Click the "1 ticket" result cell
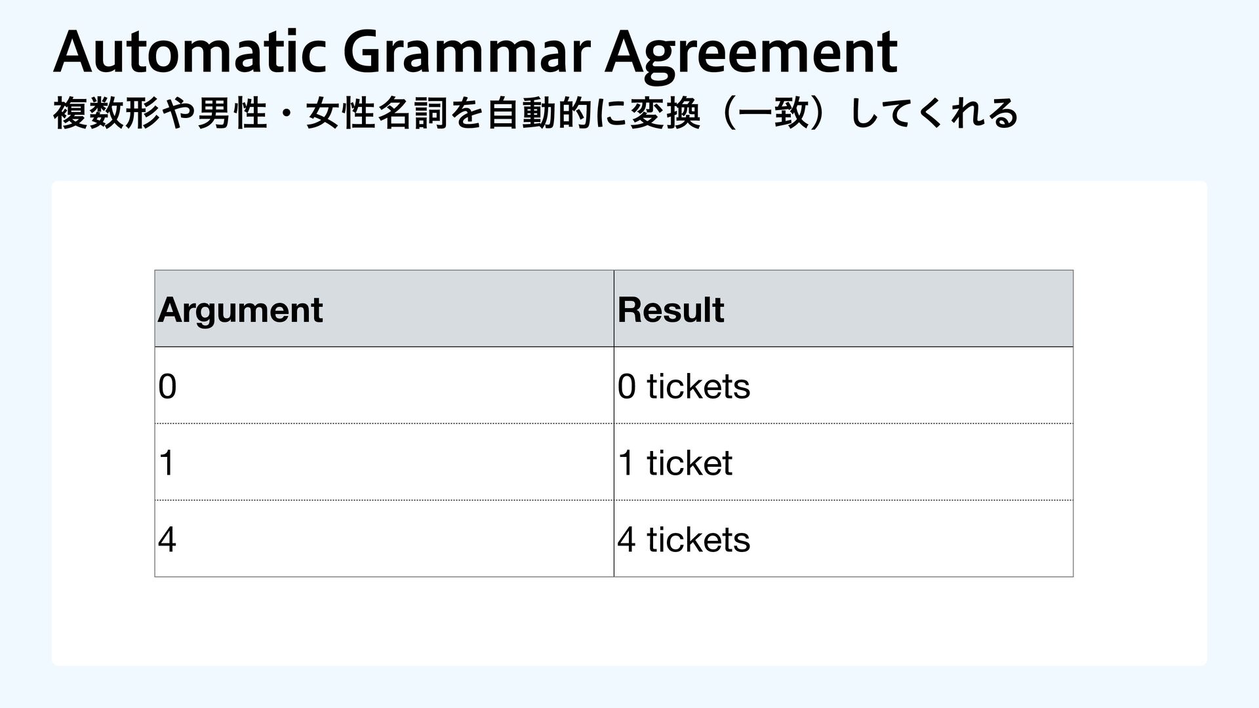The height and width of the screenshot is (708, 1259). point(843,462)
